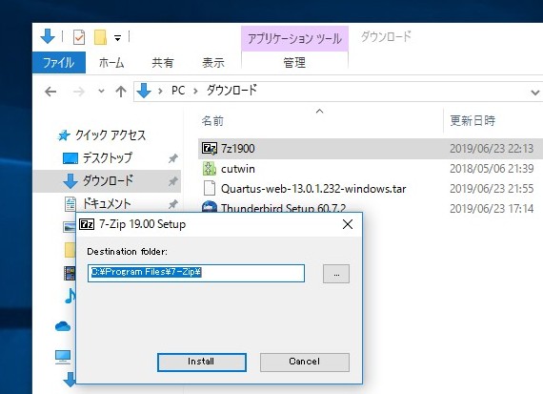Click the video filmstrip icon in navigation pane
Screen dimensions: 543x394
70,273
